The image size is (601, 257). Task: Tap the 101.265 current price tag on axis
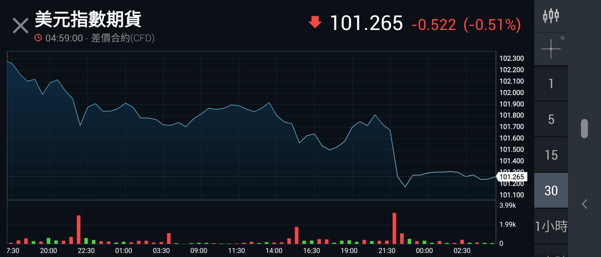point(512,177)
